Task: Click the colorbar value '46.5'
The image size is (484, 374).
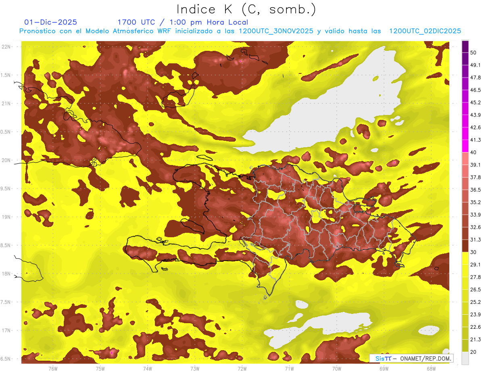Action: pyautogui.click(x=475, y=90)
